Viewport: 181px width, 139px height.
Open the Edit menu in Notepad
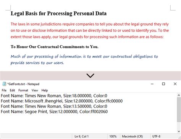(12, 90)
